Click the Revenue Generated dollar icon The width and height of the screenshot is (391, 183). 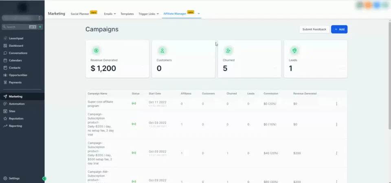click(x=96, y=50)
